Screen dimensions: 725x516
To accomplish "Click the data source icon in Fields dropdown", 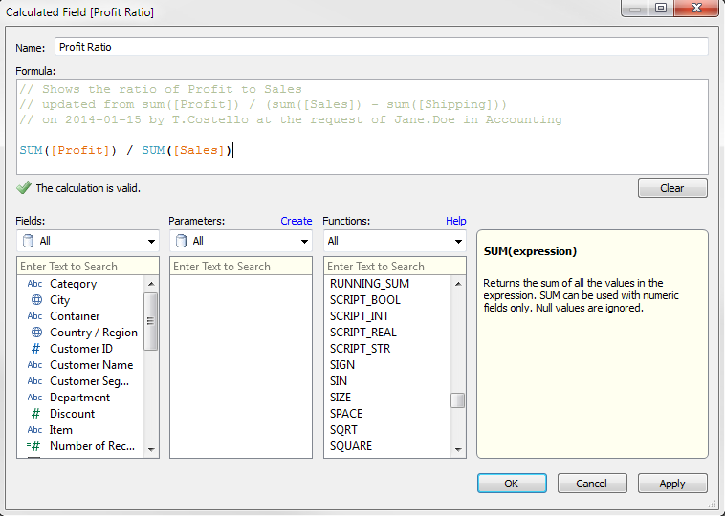I will (x=28, y=241).
